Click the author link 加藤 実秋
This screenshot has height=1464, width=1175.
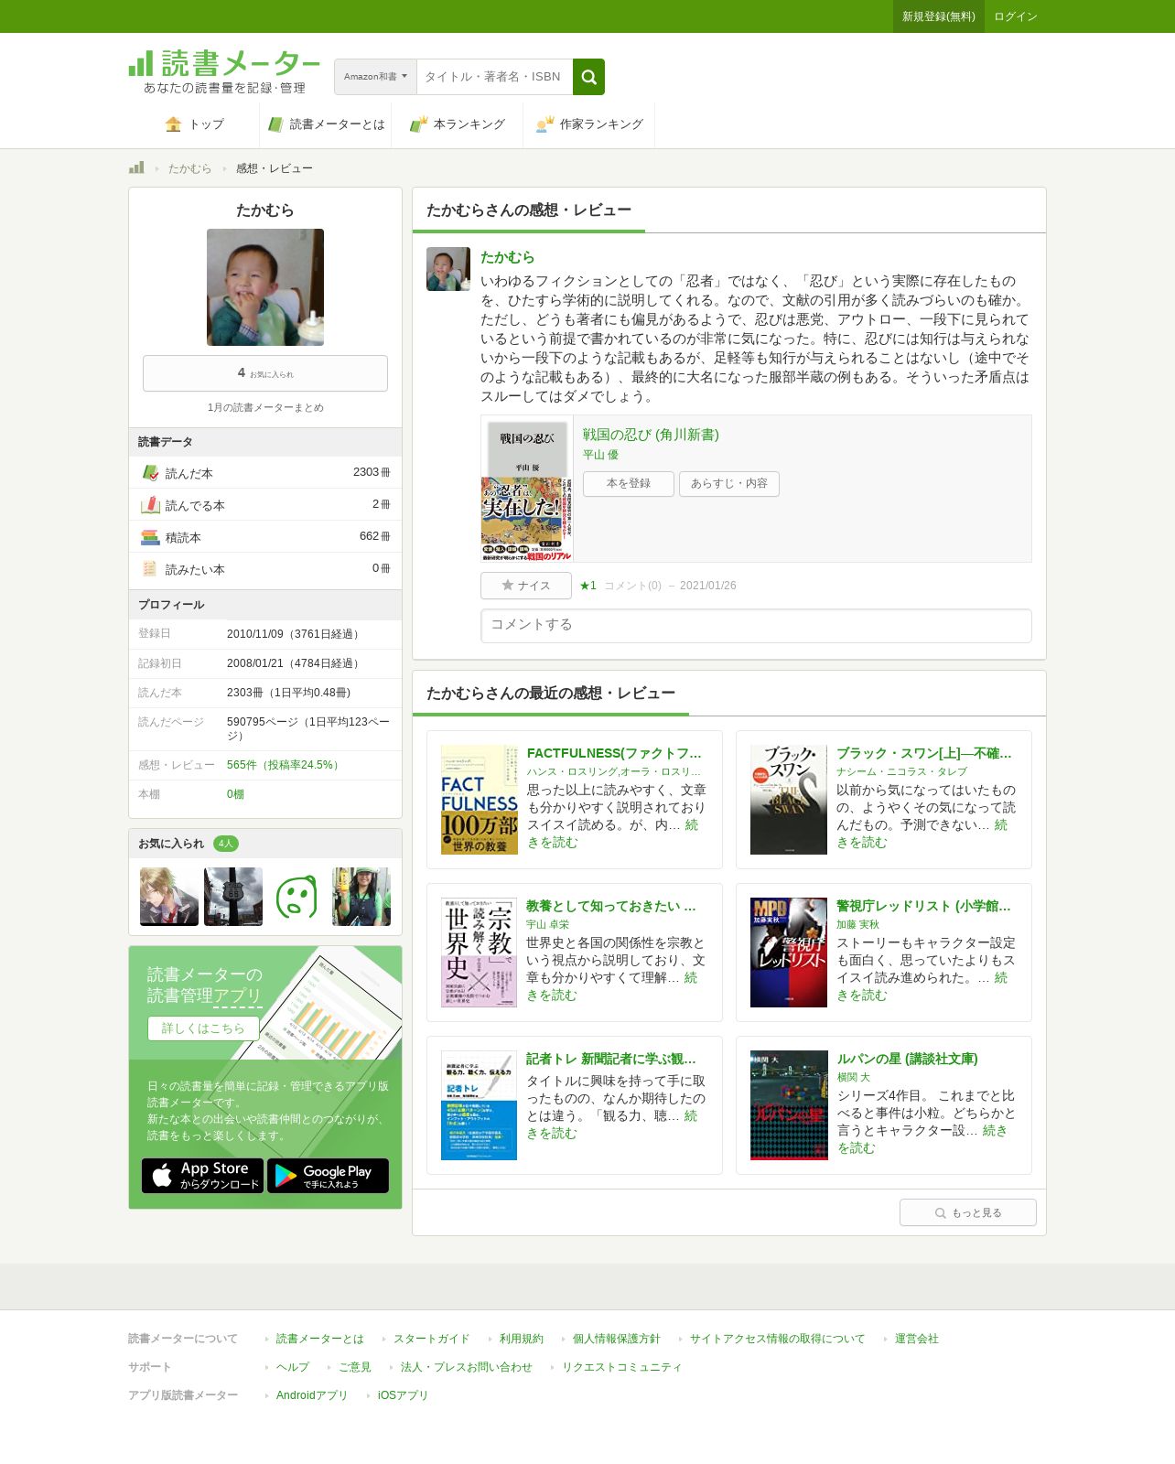pos(857,925)
